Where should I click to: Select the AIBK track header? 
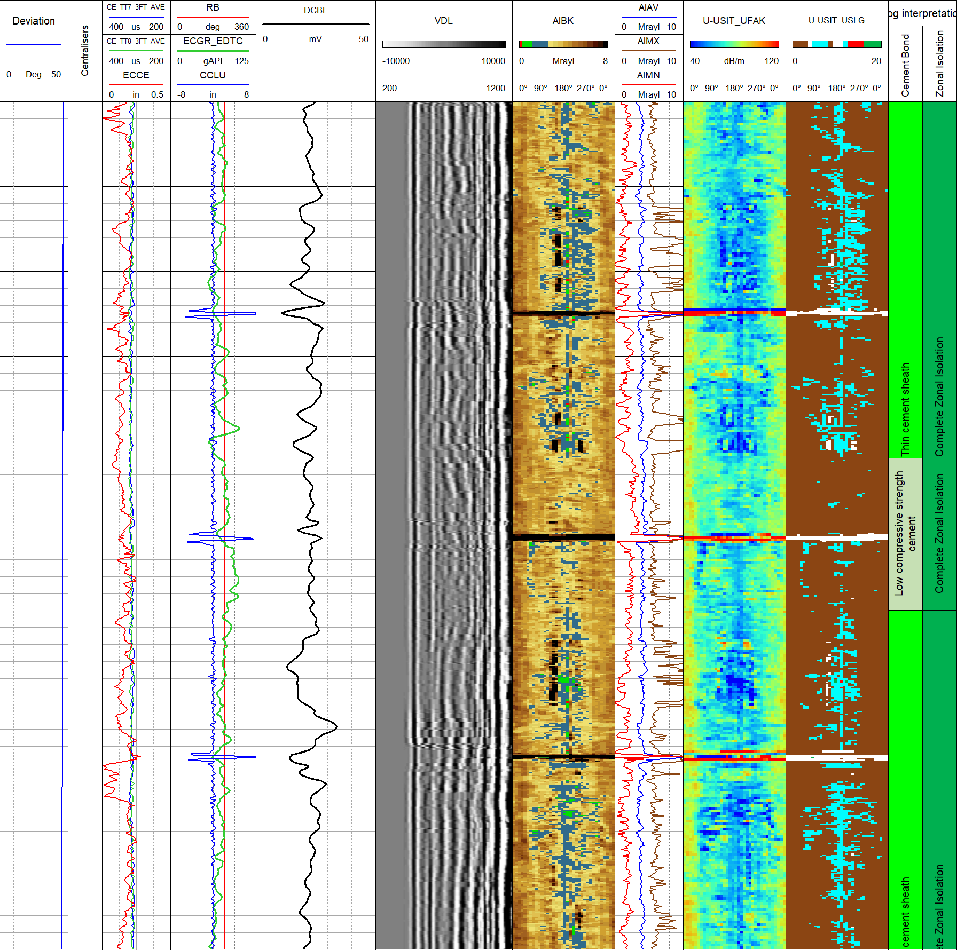tap(563, 21)
